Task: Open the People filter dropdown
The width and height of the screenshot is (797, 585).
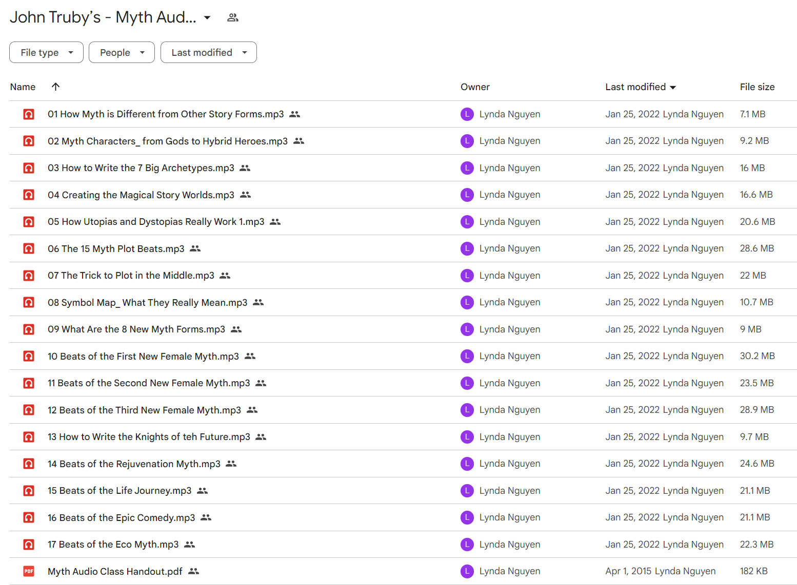Action: (122, 52)
